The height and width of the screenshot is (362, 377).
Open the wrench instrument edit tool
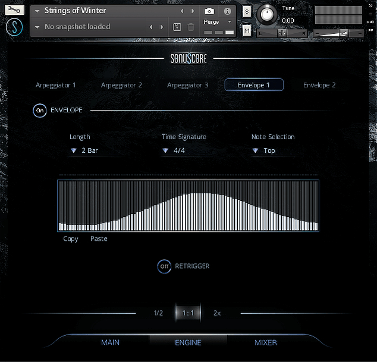[x=14, y=10]
